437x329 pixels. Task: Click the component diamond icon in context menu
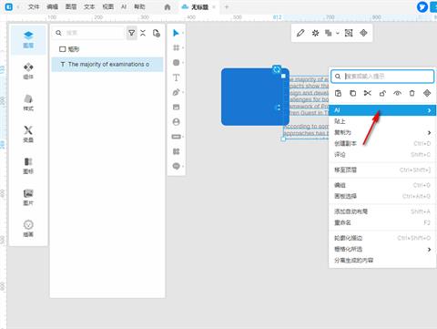click(427, 93)
